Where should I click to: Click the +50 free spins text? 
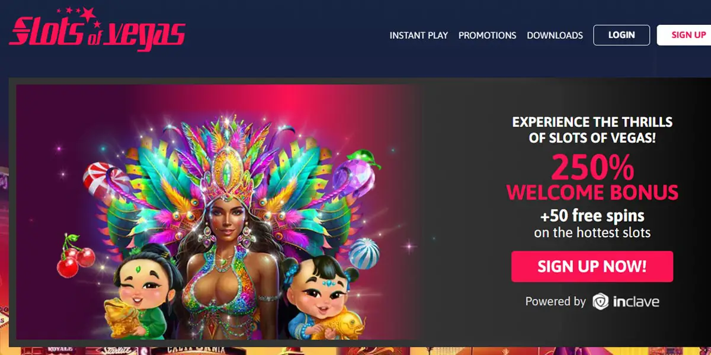pyautogui.click(x=592, y=215)
